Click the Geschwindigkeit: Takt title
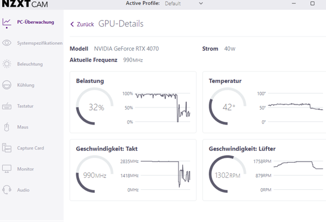Image resolution: width=326 pixels, height=222 pixels. point(107,149)
